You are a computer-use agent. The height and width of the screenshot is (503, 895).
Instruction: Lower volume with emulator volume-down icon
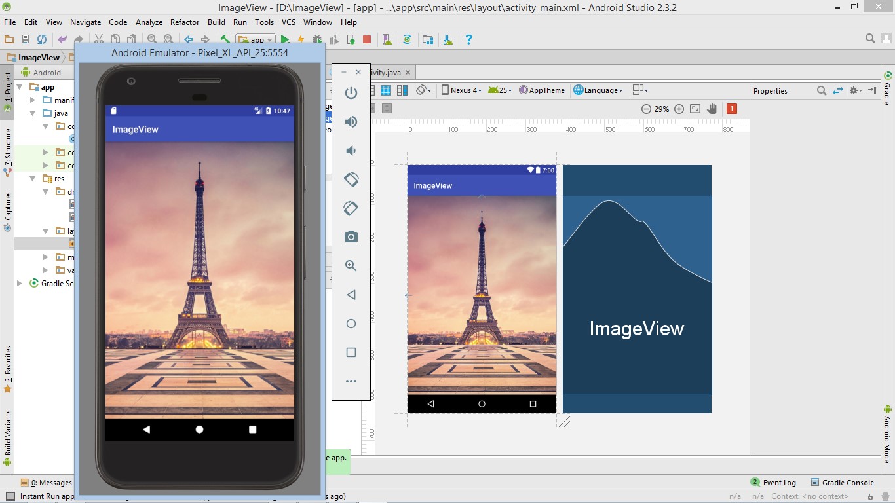click(351, 151)
